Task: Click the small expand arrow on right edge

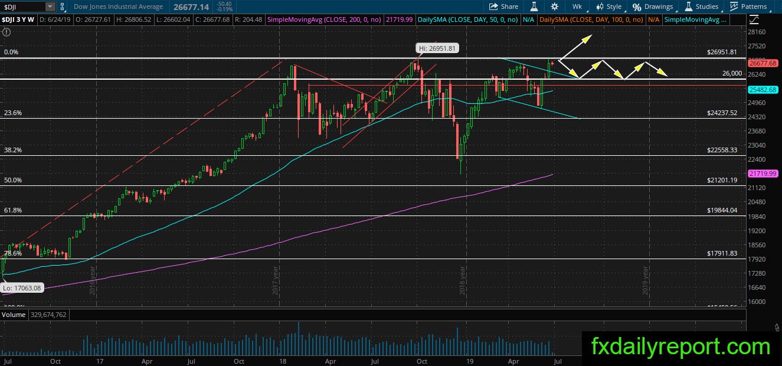Action: coord(777,326)
